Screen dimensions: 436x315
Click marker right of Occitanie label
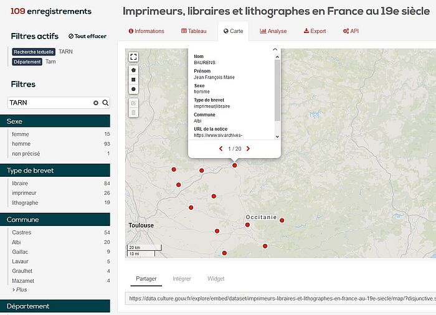[282, 220]
